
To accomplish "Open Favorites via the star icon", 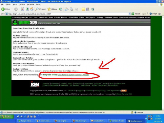I will (x=49, y=9).
